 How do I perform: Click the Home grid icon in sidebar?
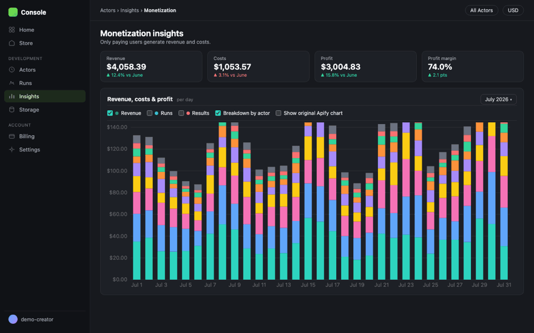coord(12,30)
